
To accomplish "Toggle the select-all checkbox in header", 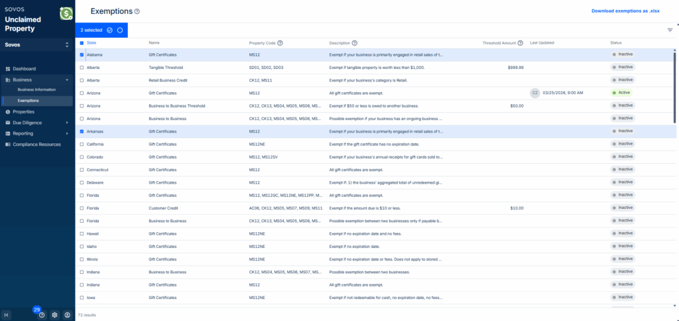I will pos(82,43).
